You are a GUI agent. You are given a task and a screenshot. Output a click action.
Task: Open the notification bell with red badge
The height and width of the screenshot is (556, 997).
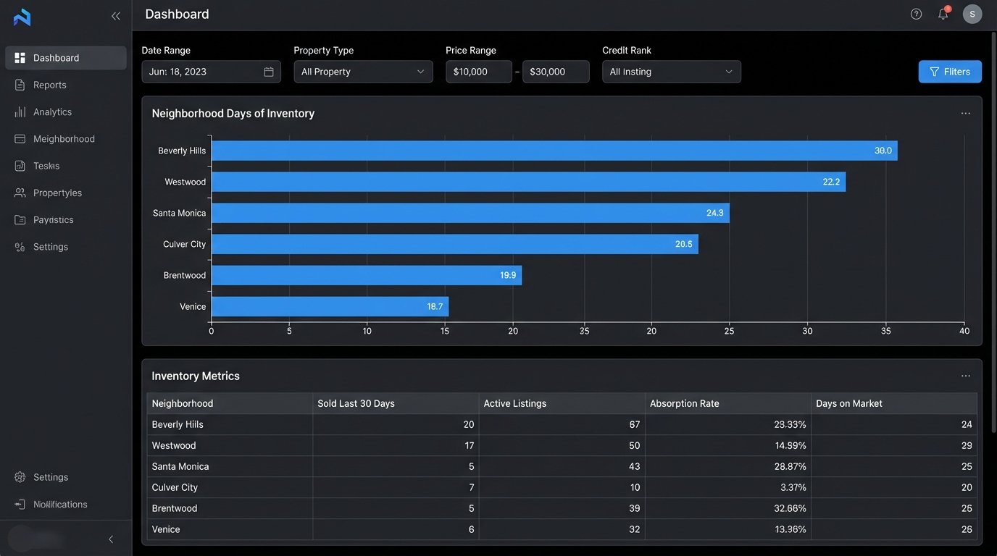click(x=941, y=13)
